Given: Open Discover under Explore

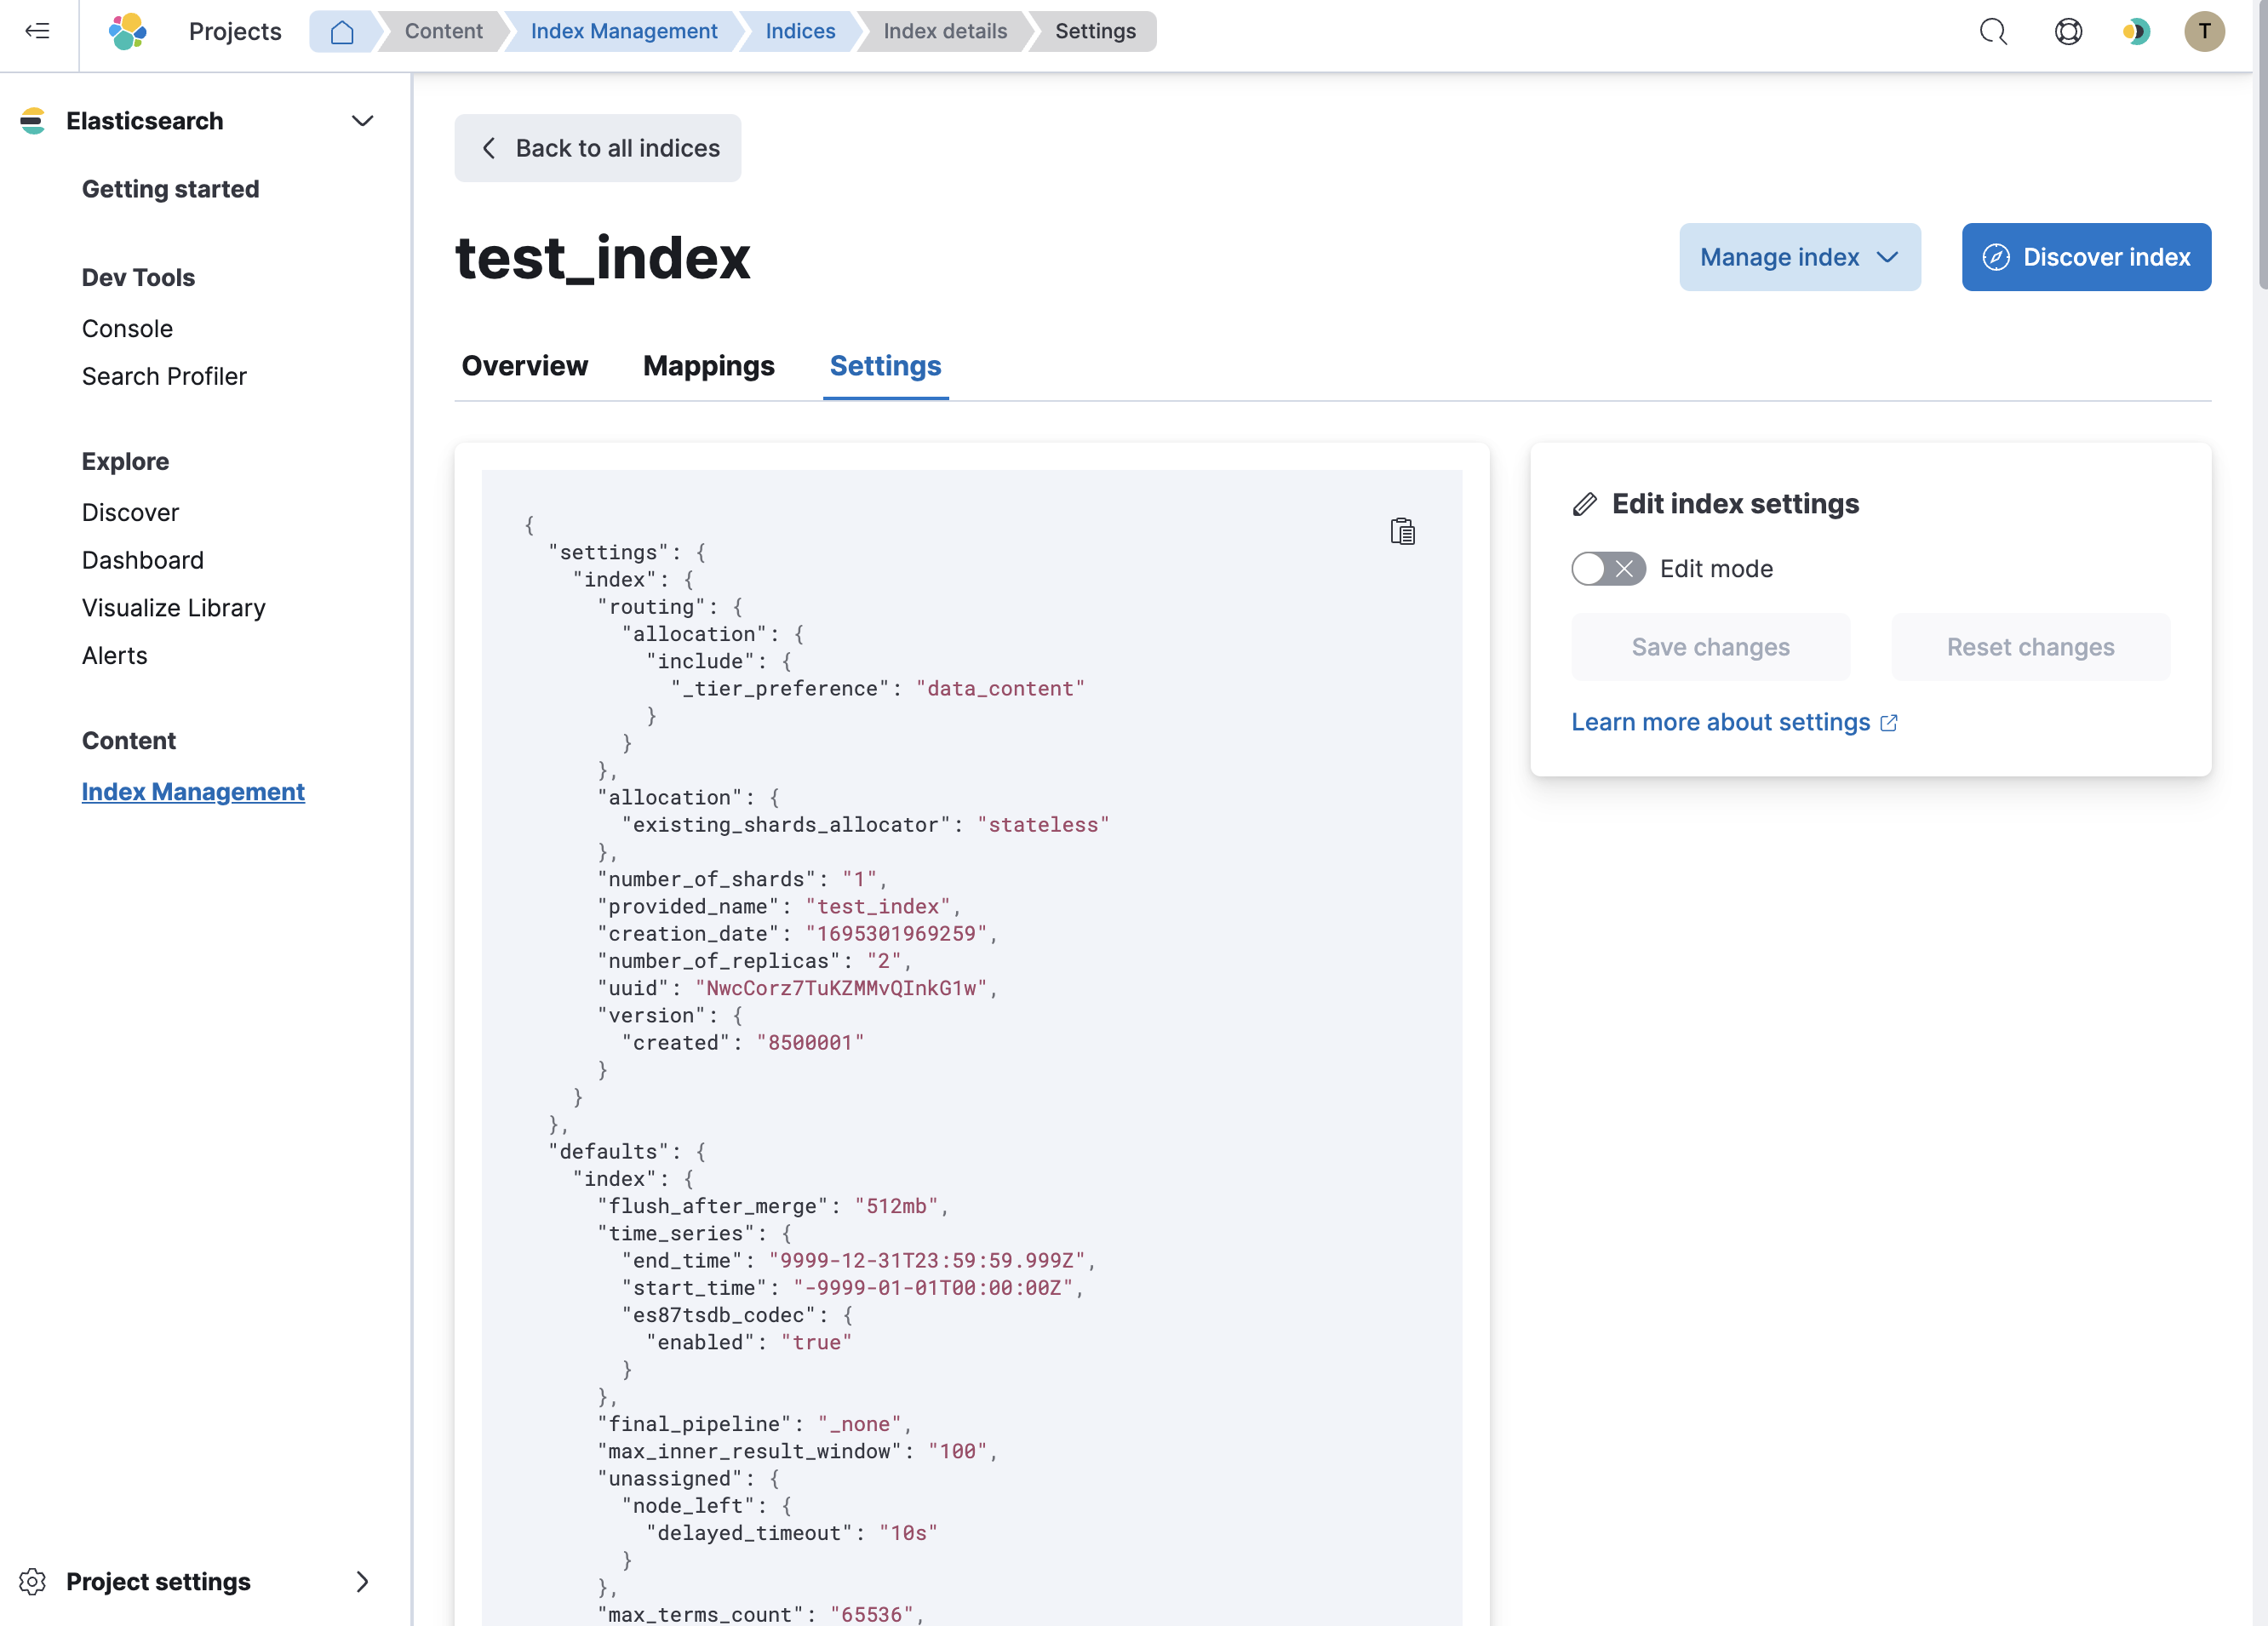Looking at the screenshot, I should [130, 513].
